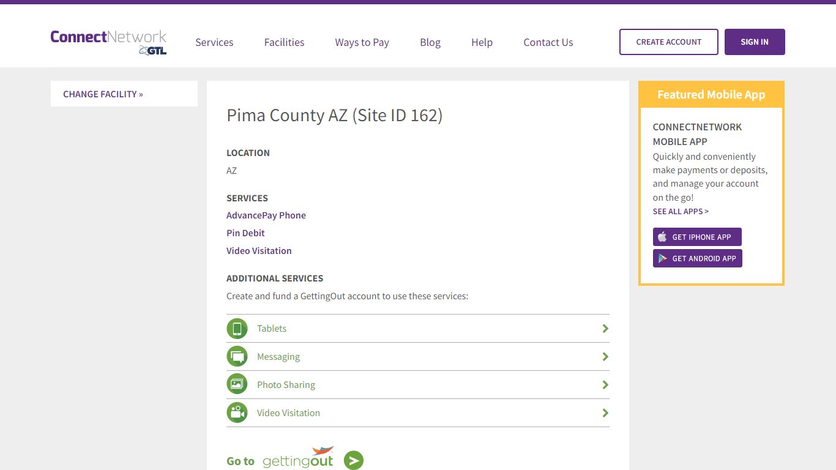This screenshot has width=836, height=470.
Task: Click the Go to text link
Action: [x=241, y=461]
